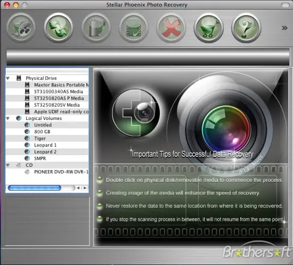
Task: Click the right scroll arrow in drive list
Action: coord(85,188)
